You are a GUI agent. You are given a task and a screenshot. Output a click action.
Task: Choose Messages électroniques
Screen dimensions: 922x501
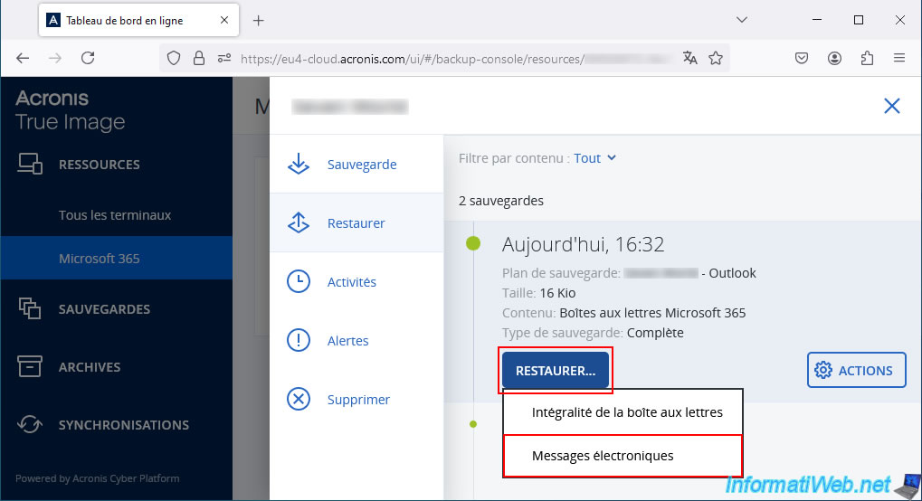coord(623,456)
